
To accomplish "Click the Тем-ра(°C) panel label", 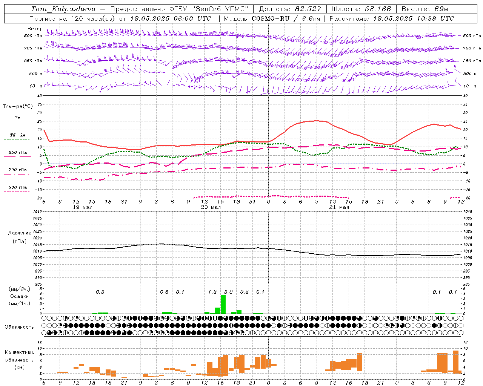I will click(x=18, y=107).
